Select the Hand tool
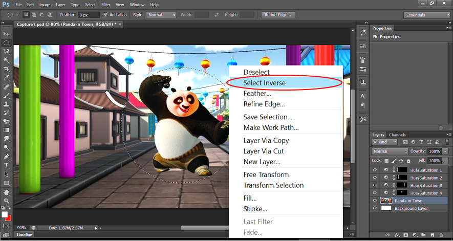Viewport: 453px width, 241px height. (x=6, y=192)
